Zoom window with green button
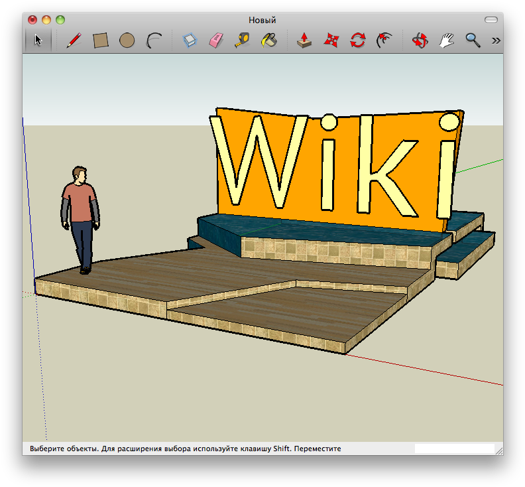This screenshot has height=487, width=525. [x=60, y=20]
